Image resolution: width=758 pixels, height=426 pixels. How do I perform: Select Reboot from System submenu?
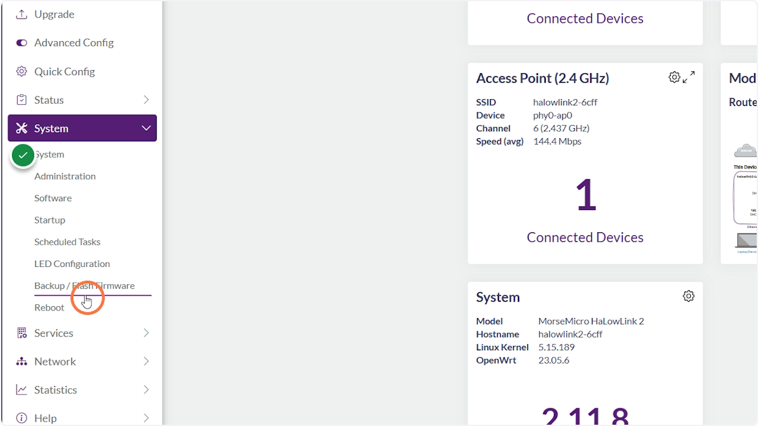click(49, 307)
